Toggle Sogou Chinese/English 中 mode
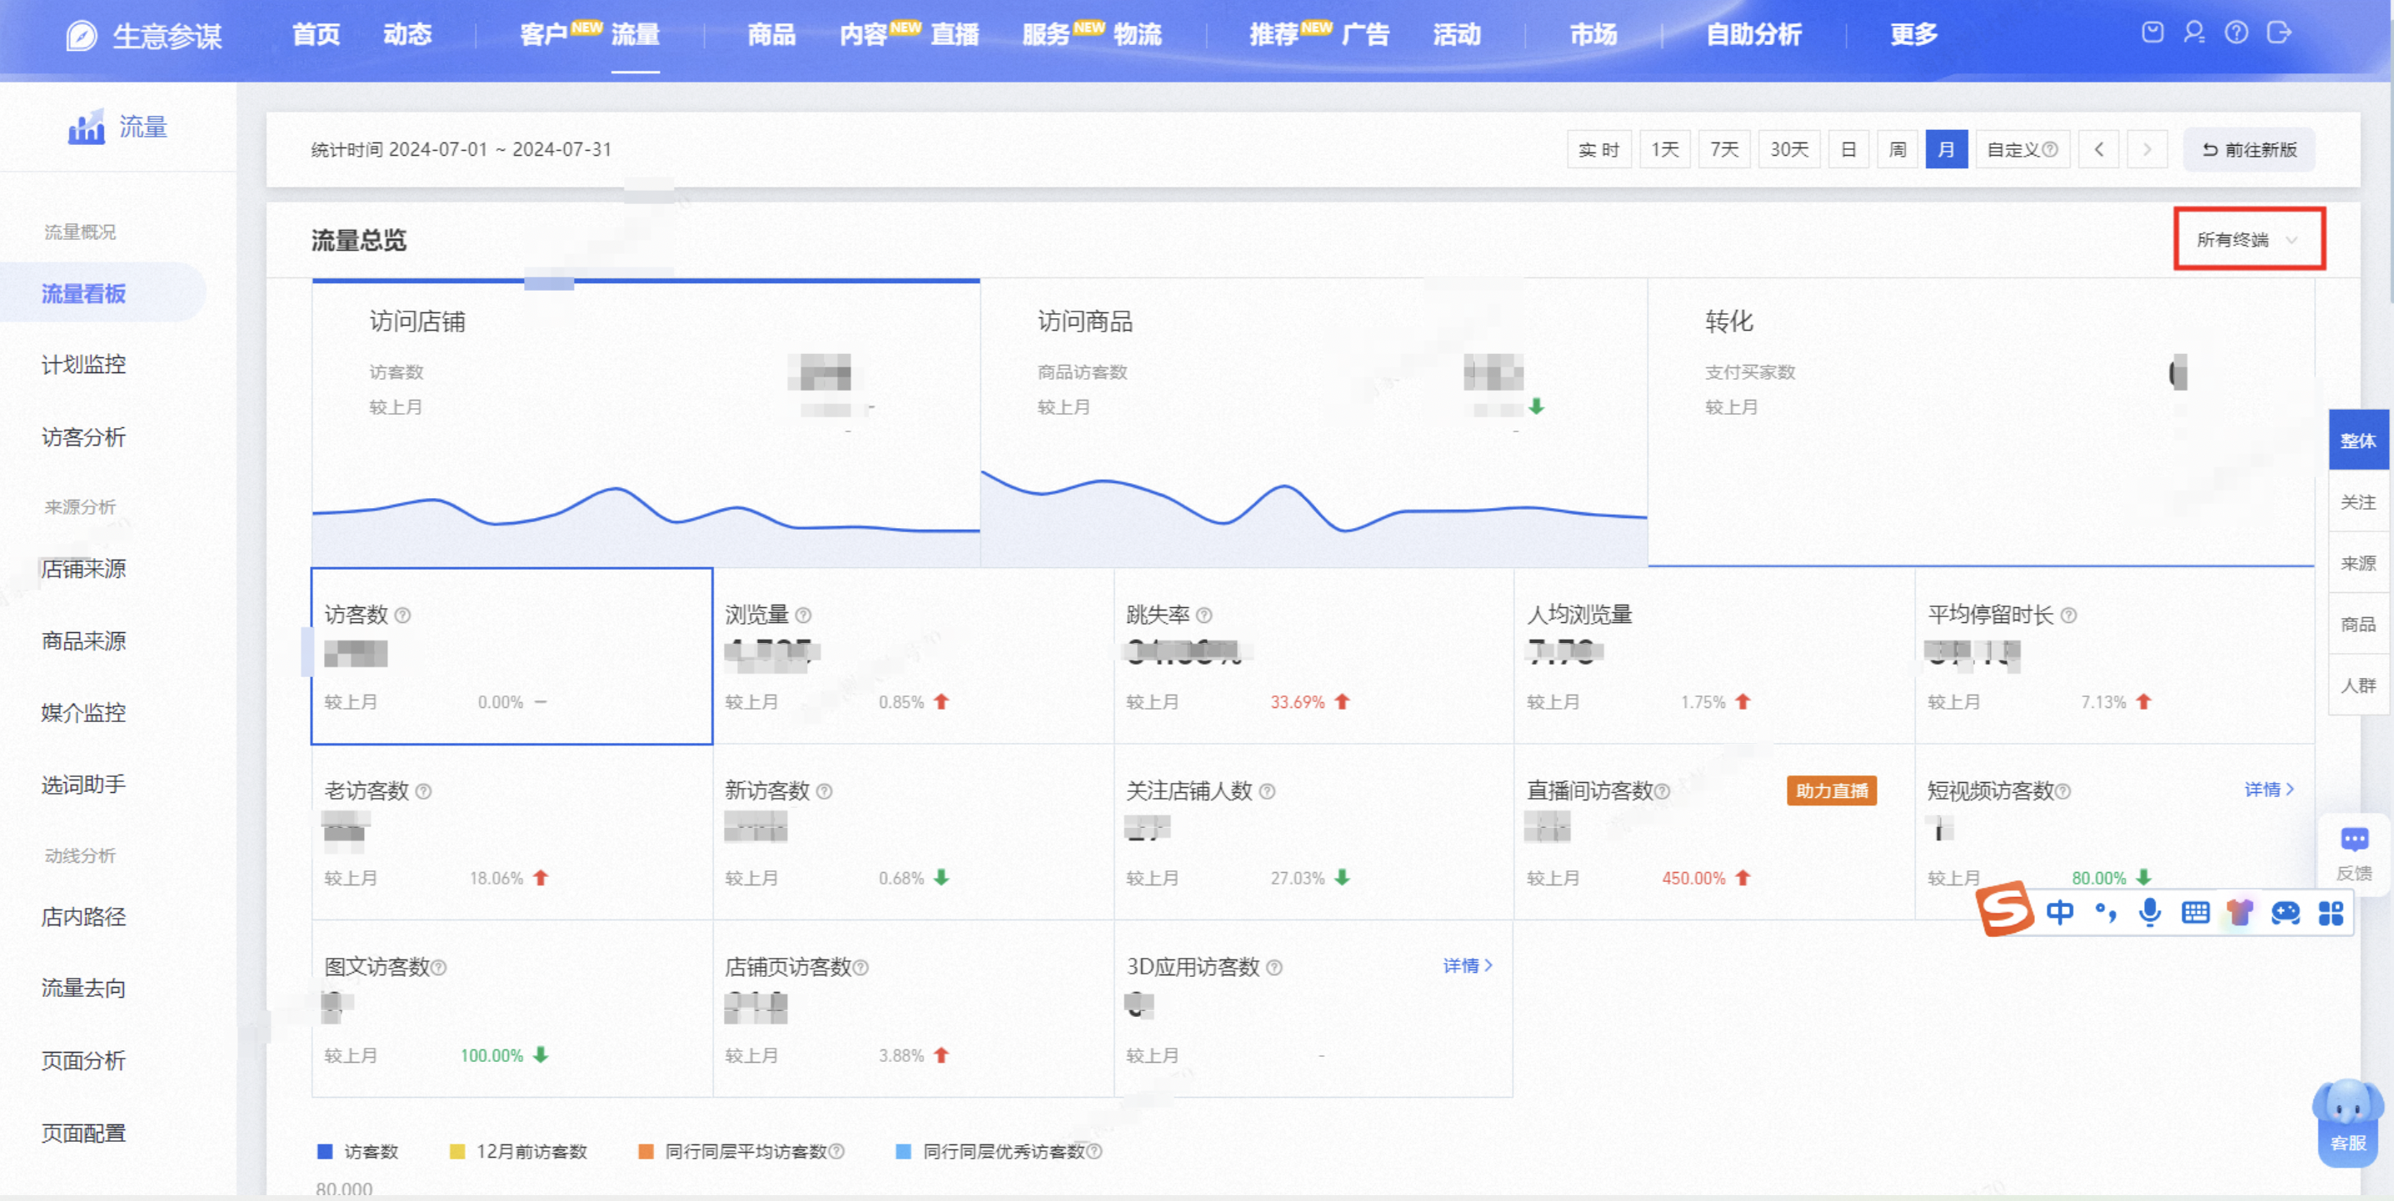This screenshot has height=1201, width=2394. pyautogui.click(x=2059, y=913)
